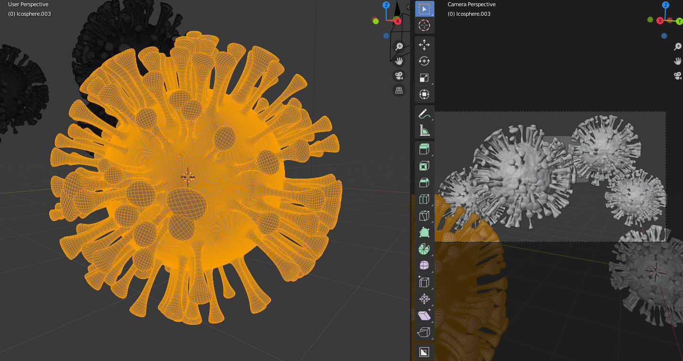Activate the Shrink/Fatten tool
This screenshot has width=683, height=361.
point(424,298)
